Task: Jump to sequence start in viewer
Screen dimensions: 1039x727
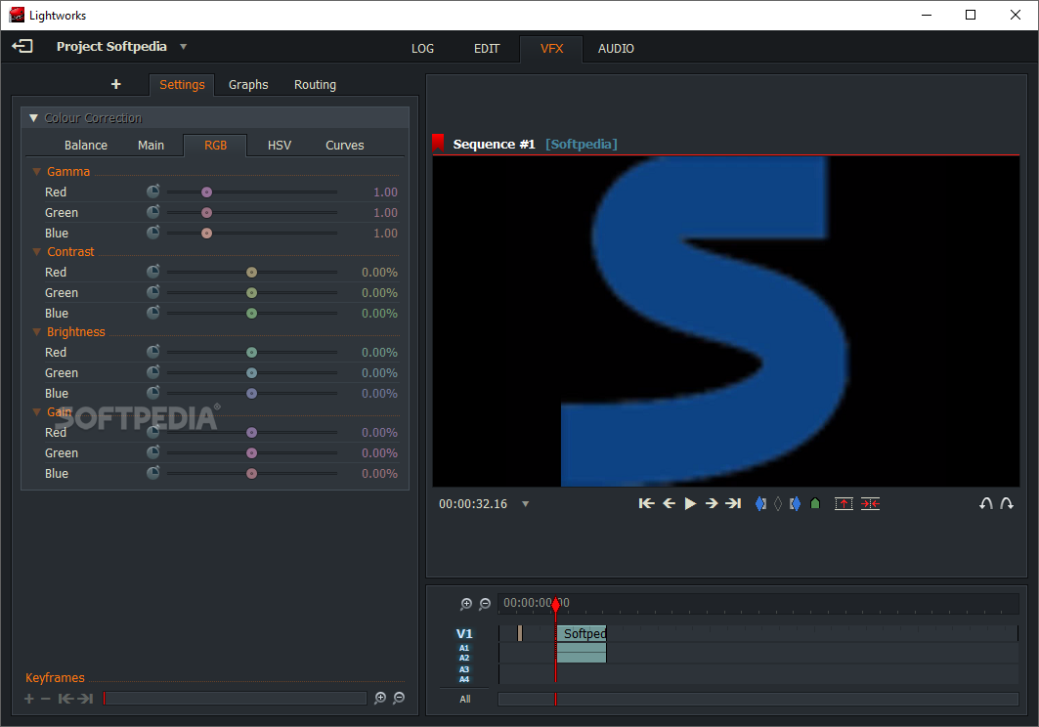Action: (646, 503)
